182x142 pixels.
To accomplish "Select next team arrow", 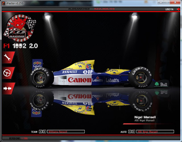I will click(x=44, y=131).
